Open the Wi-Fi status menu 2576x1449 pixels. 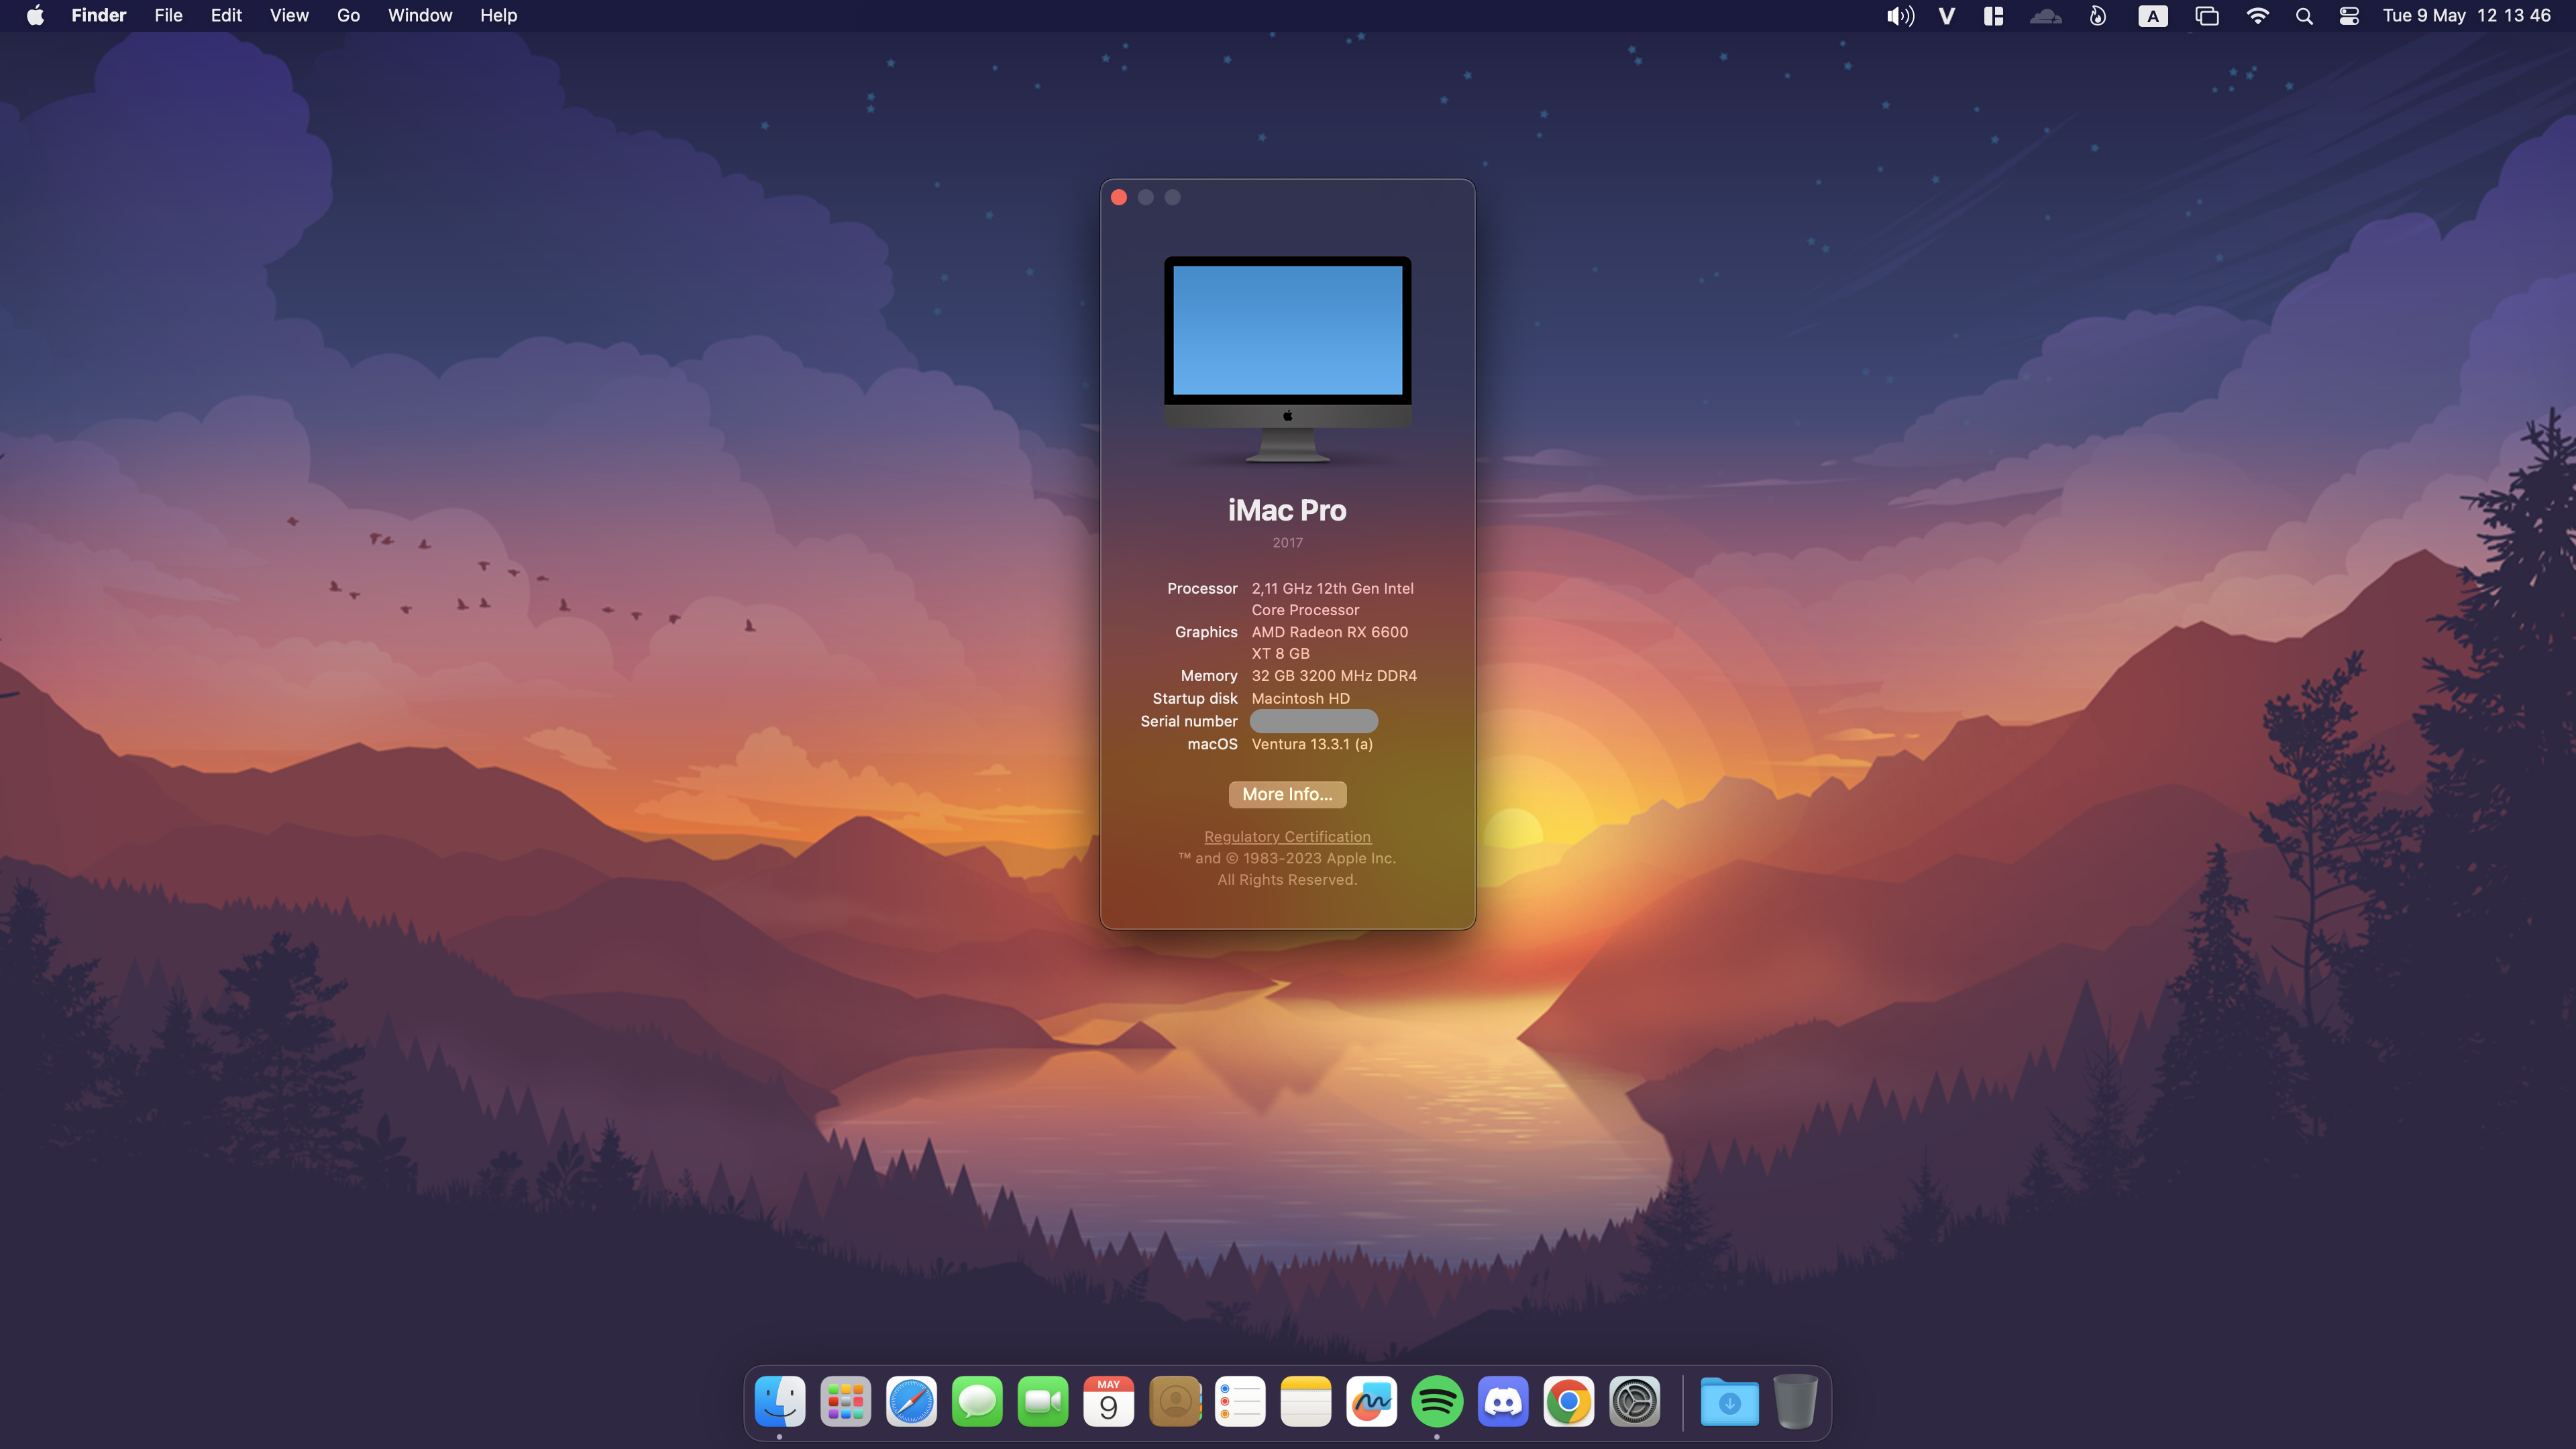tap(2257, 16)
